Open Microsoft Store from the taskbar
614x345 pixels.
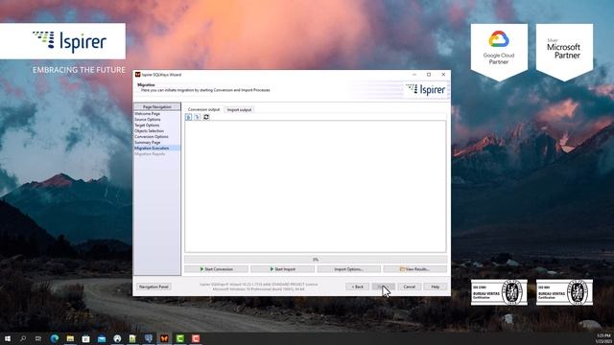point(85,338)
